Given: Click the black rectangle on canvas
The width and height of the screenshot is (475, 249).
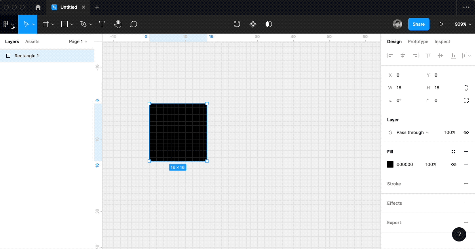Looking at the screenshot, I should [178, 132].
